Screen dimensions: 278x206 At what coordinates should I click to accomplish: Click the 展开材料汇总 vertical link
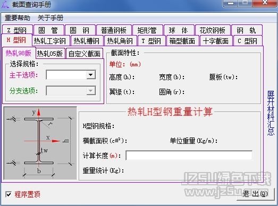[x=271, y=113]
